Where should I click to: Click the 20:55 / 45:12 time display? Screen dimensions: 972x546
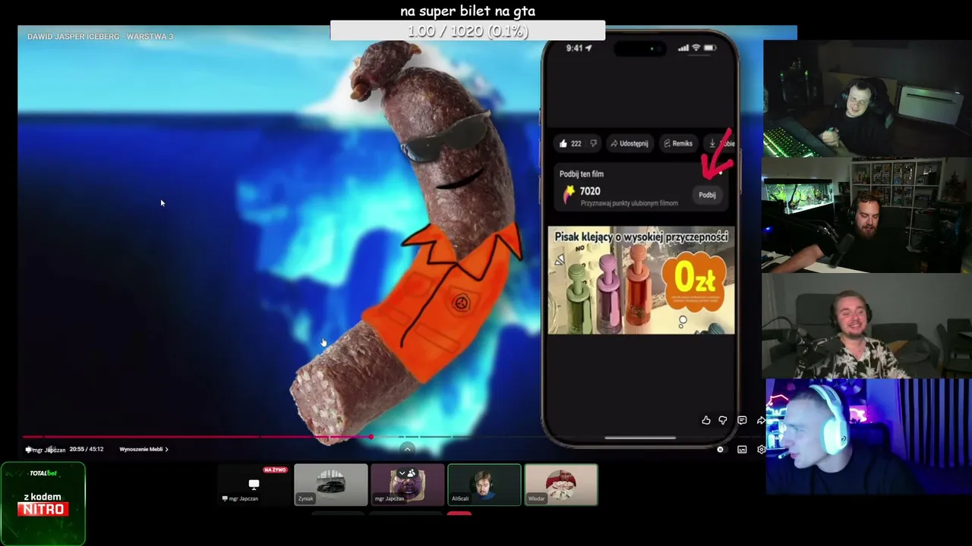click(x=87, y=449)
